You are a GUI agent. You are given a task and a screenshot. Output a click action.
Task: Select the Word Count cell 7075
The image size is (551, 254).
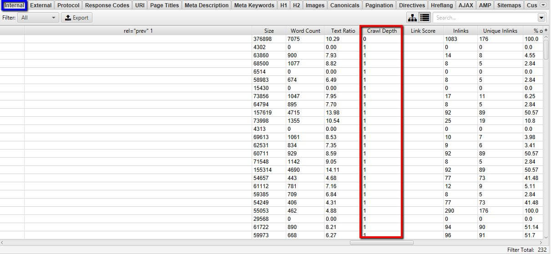pos(305,39)
